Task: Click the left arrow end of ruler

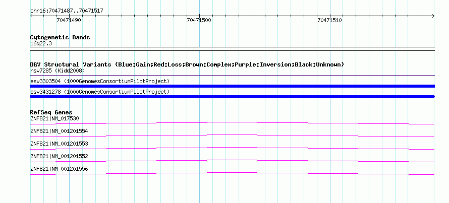Action: coord(31,16)
